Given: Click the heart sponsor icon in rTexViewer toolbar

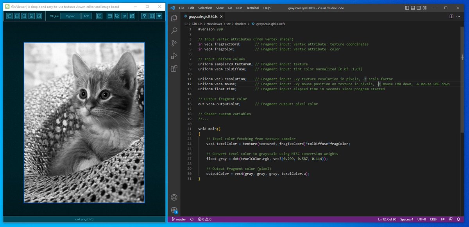Looking at the screenshot, I should [x=159, y=16].
